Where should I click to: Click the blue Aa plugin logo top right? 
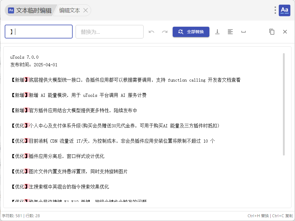coord(284,10)
